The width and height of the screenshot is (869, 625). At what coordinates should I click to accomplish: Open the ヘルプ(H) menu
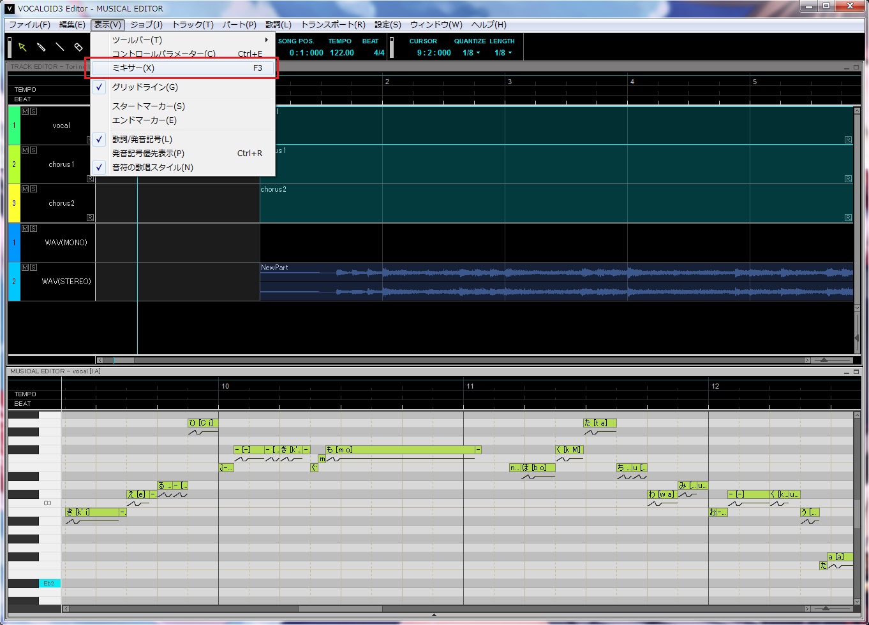(x=489, y=25)
